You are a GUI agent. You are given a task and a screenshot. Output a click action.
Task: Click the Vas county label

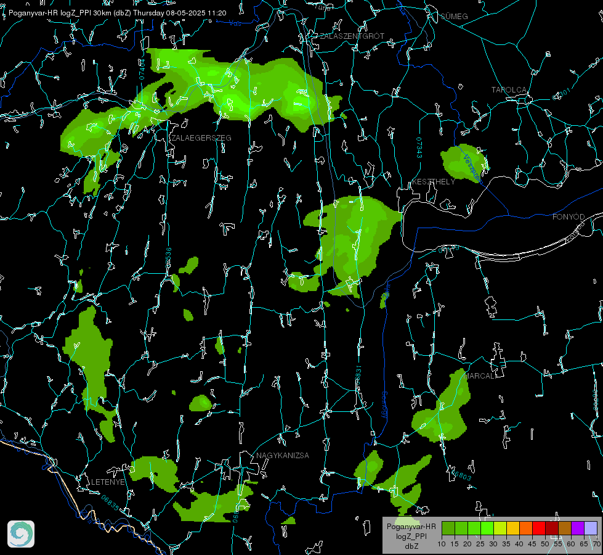tap(235, 23)
